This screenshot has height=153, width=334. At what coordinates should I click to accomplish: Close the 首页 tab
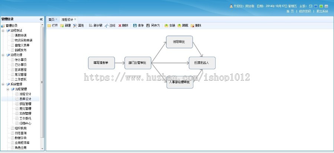tap(56, 19)
